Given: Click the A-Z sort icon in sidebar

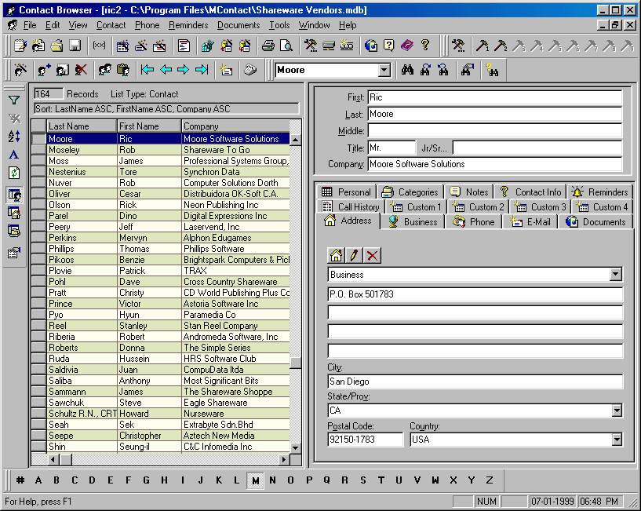Looking at the screenshot, I should (x=14, y=137).
